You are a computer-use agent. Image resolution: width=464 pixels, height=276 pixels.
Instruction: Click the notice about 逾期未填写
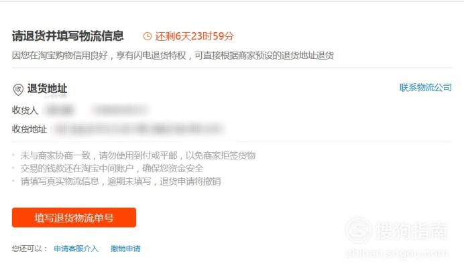pyautogui.click(x=121, y=181)
